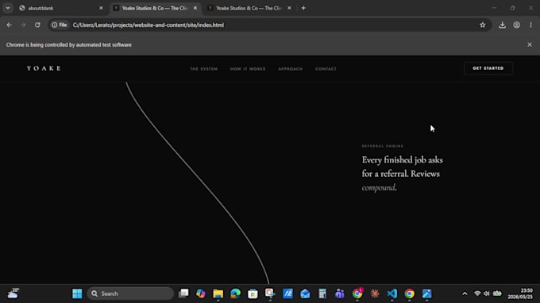Screen dimensions: 540x303
Task: Open the clock and date 23:50
Action: click(x=520, y=293)
